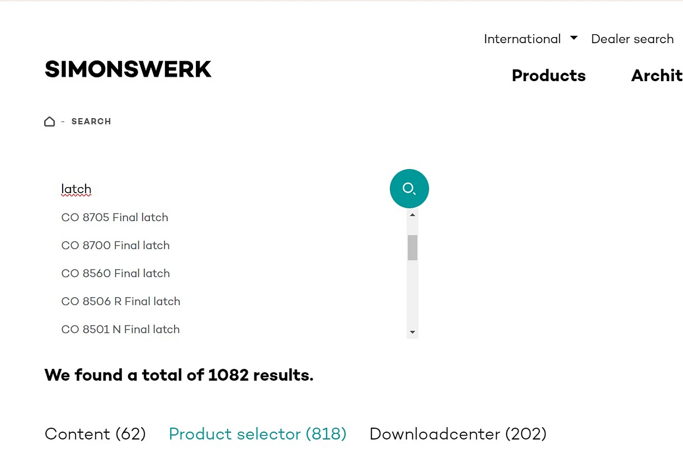The width and height of the screenshot is (683, 468).
Task: Click suggestion list scroll down arrow
Action: (412, 332)
